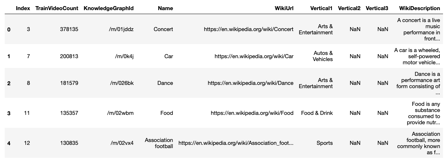Open the Car Wikipedia URL
The width and height of the screenshot is (447, 160).
tap(254, 56)
